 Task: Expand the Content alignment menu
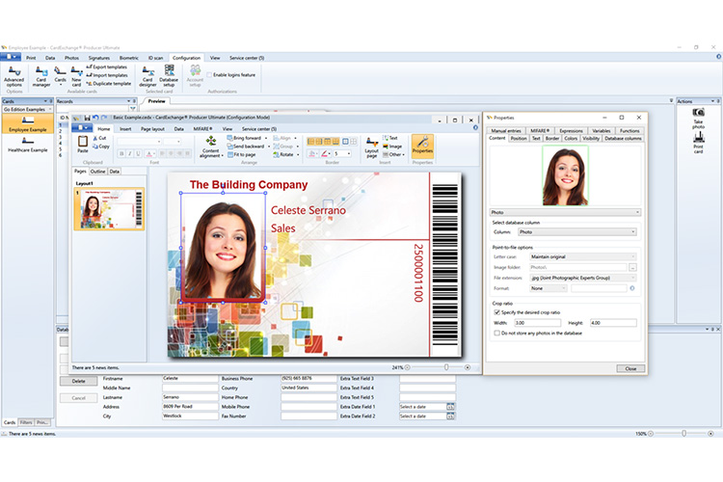(x=211, y=147)
